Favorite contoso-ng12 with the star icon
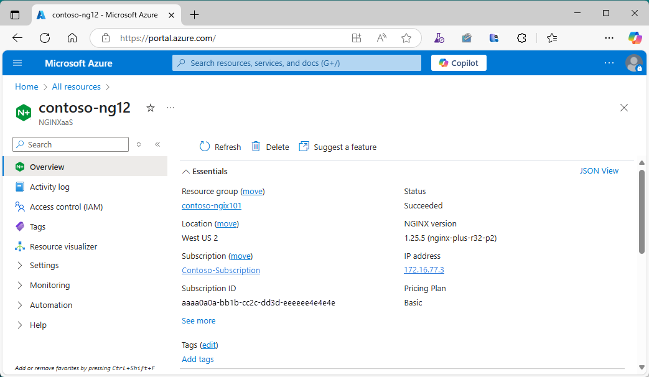 click(x=150, y=108)
